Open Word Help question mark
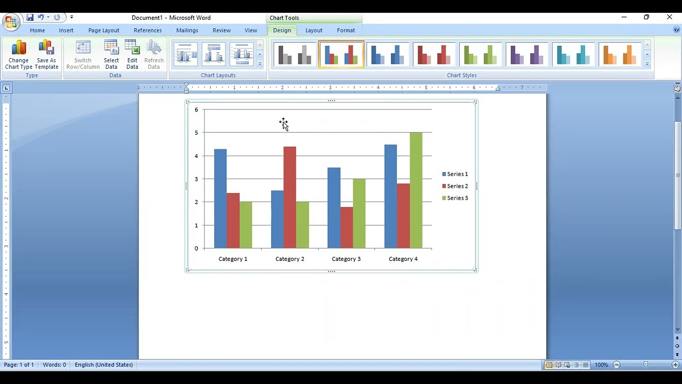 tap(676, 30)
